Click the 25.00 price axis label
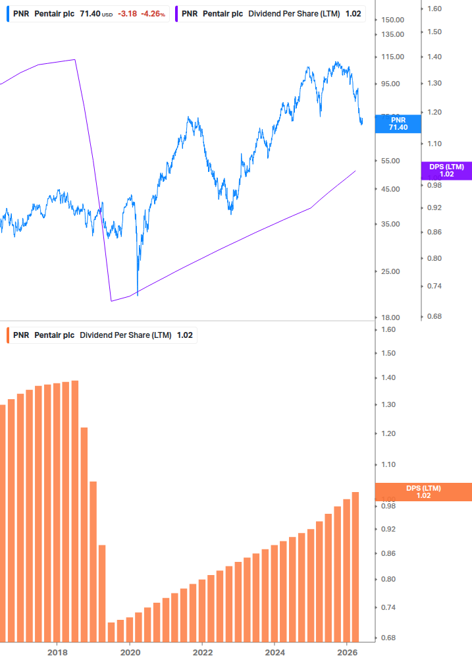The height and width of the screenshot is (662, 472). click(390, 271)
